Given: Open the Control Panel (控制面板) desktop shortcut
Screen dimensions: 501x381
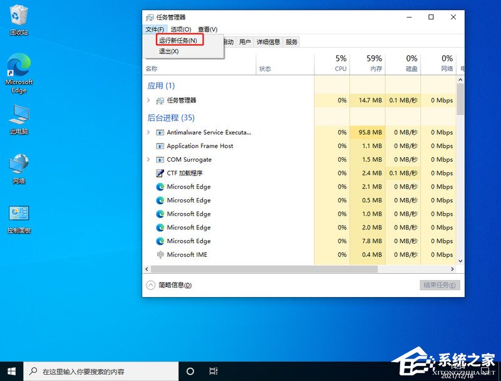Looking at the screenshot, I should point(18,213).
